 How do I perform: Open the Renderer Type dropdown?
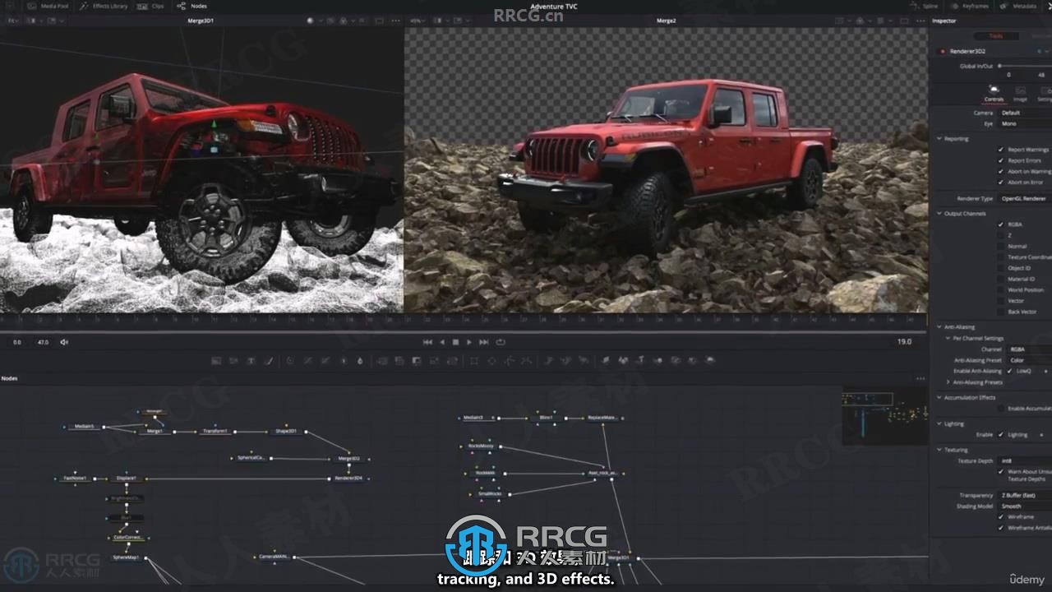coord(1025,198)
